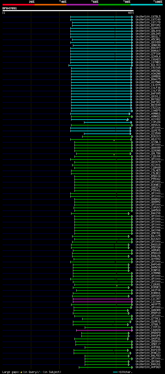The image size is (165, 374).
Task: Select the UniRef100_P55061 label
Action: tap(148, 190)
